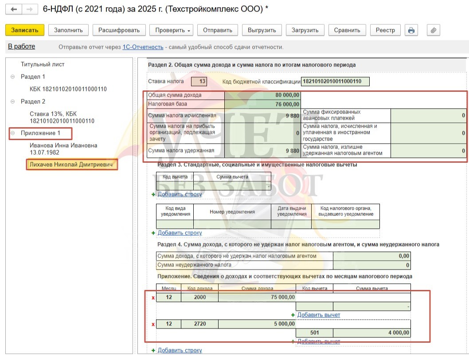Delete the income row with code 2000
Image resolution: width=469 pixels, height=356 pixels.
[153, 297]
